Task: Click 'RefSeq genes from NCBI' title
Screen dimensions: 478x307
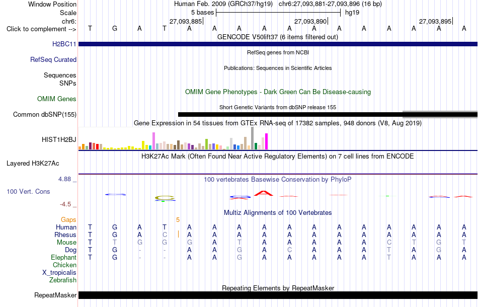Action: (x=278, y=52)
